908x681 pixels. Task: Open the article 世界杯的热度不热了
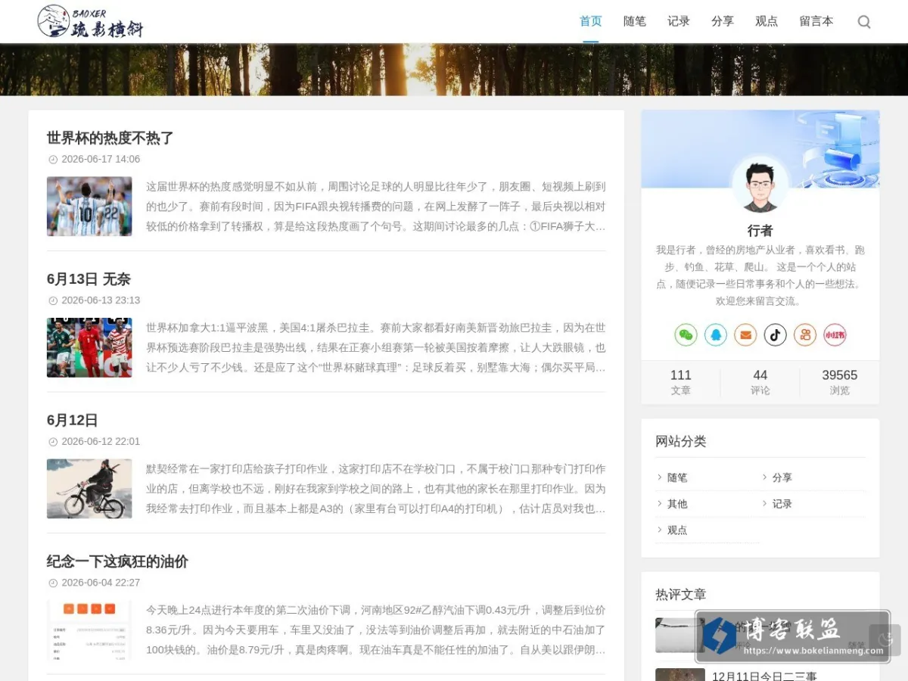[x=110, y=138]
